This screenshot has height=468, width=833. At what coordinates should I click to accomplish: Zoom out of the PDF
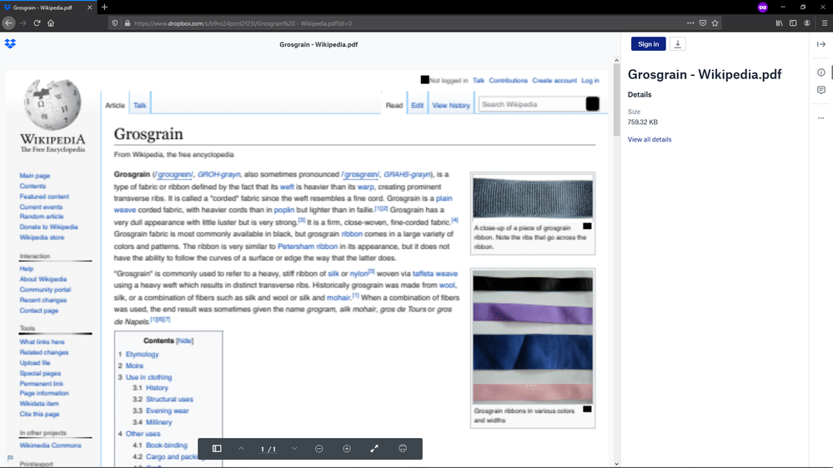pyautogui.click(x=319, y=449)
